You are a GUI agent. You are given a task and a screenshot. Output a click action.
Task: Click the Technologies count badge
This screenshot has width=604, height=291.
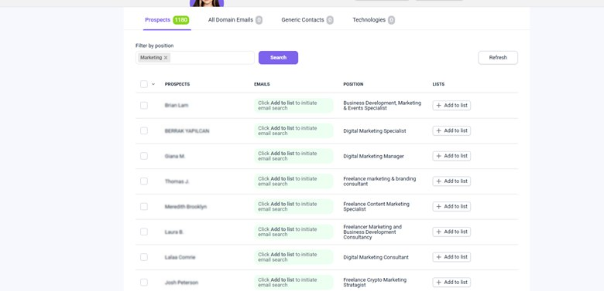click(x=391, y=20)
